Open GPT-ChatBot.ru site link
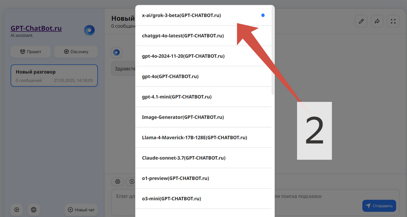 tap(36, 28)
